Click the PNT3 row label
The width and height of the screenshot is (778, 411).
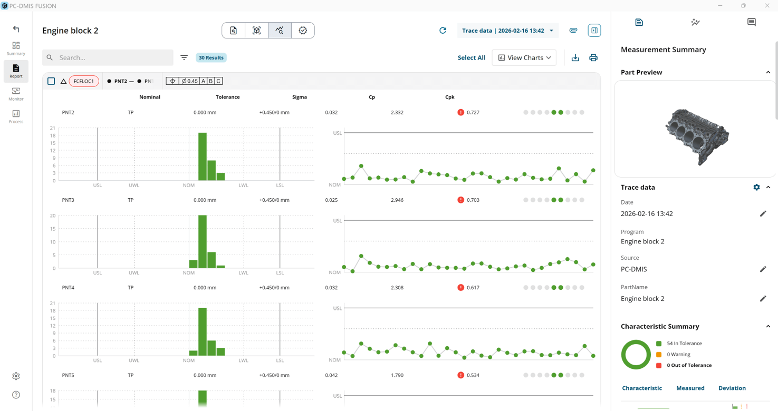(68, 200)
